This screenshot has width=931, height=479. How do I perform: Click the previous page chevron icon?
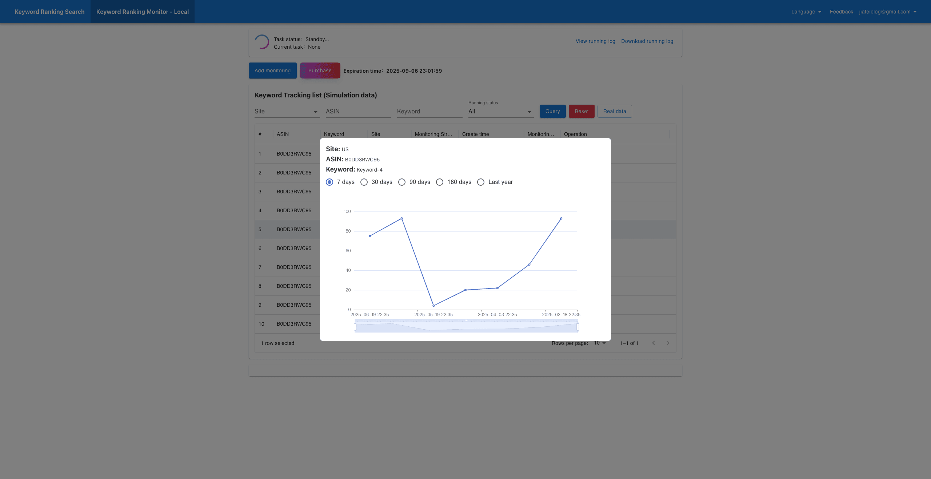click(x=654, y=343)
